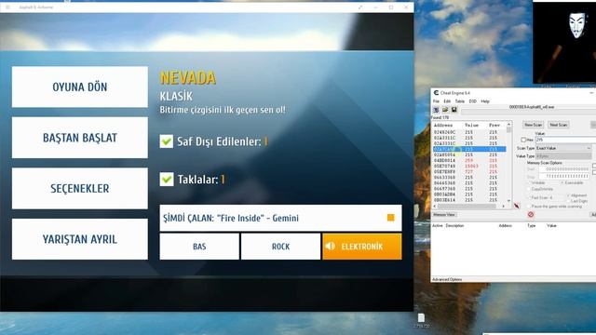Click the Value column header in results
This screenshot has height=335, width=596.
point(471,125)
